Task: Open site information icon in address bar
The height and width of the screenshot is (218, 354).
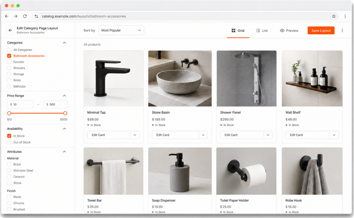Action: pyautogui.click(x=36, y=16)
